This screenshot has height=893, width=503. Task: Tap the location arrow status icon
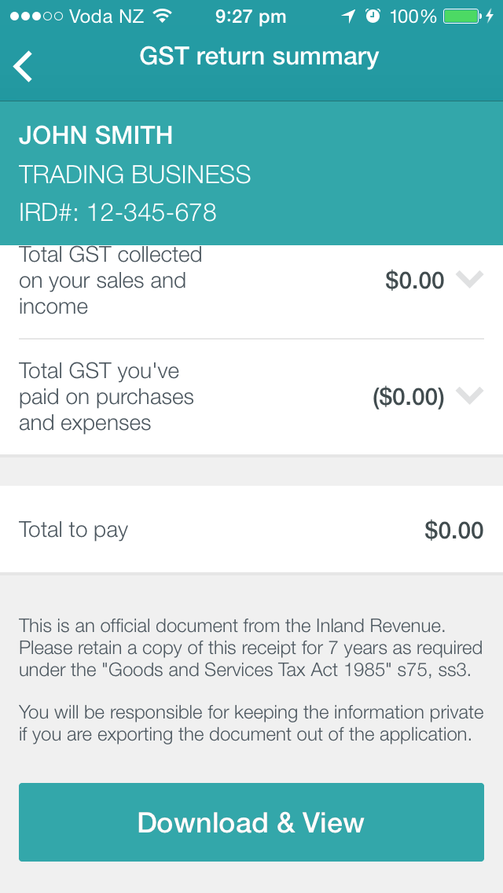[347, 17]
